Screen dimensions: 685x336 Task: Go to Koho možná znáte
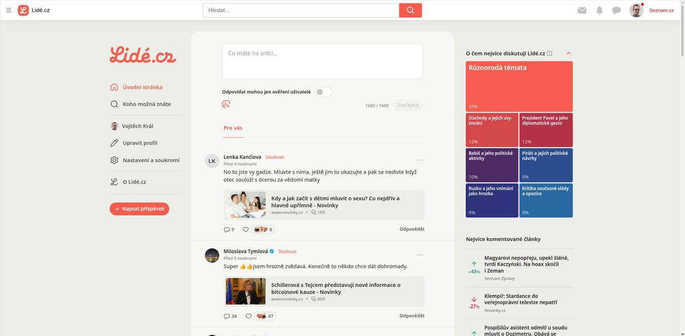pos(146,104)
